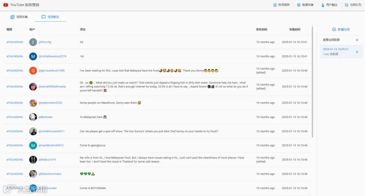
Task: Open @gloriawinbush1590 user link
Action: pyautogui.click(x=51, y=71)
